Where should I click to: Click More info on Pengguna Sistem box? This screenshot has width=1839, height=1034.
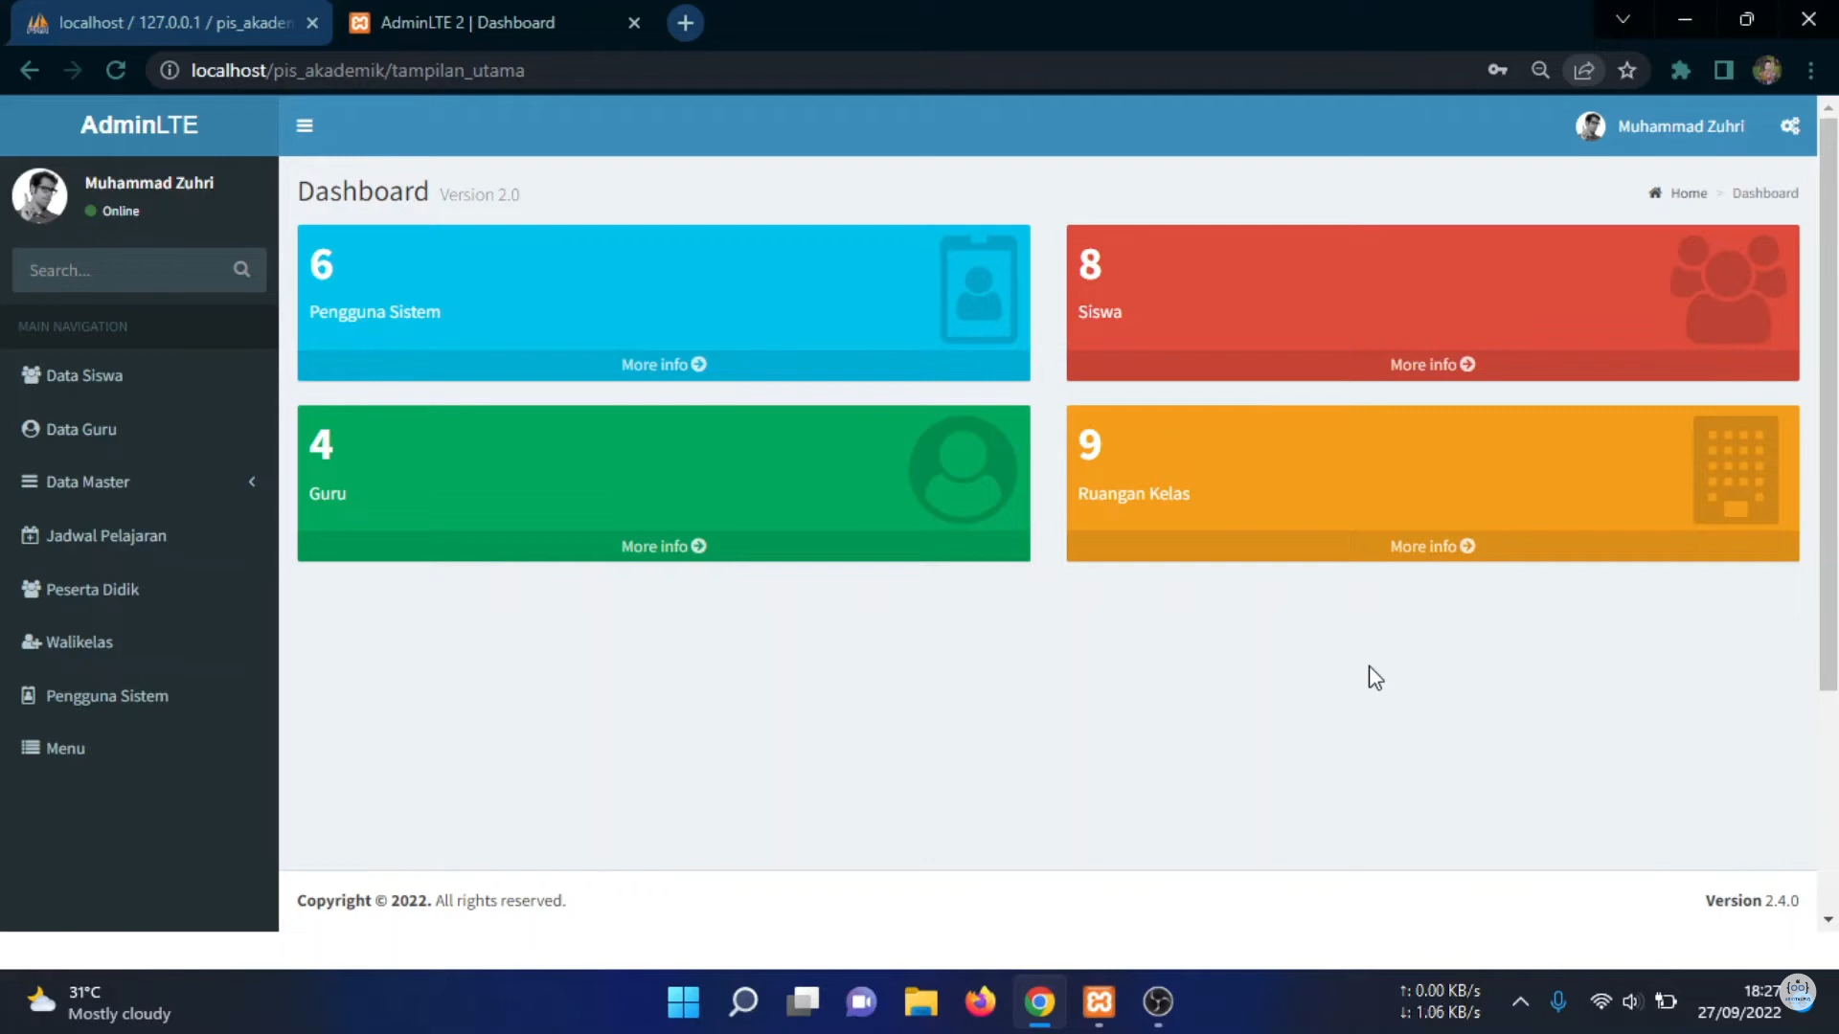663,365
